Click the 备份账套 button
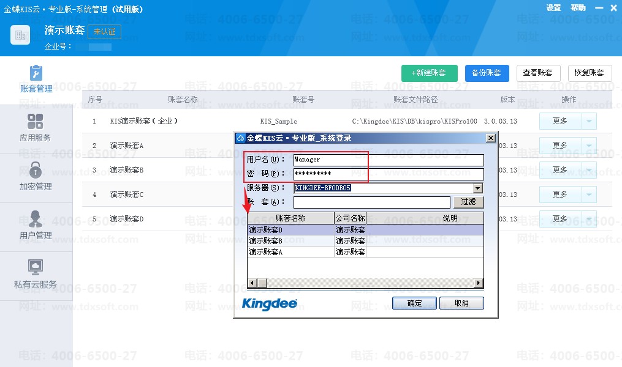Viewport: 622px width, 367px height. 487,73
